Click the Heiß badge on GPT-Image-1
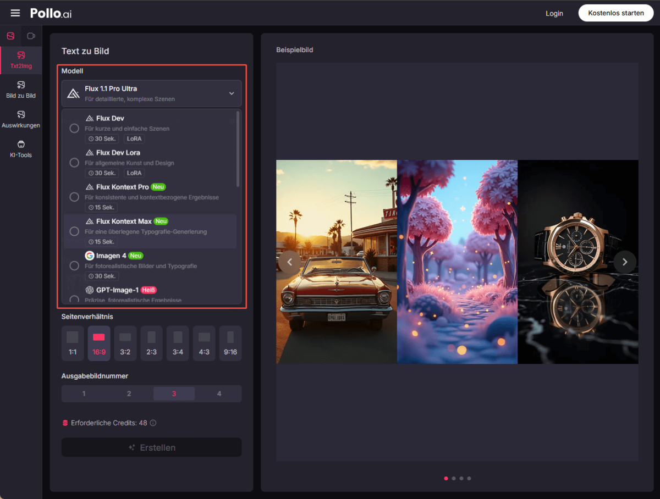 (x=148, y=290)
